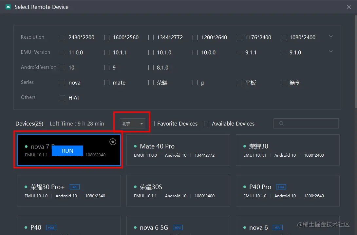Click the Android Studio window icon

tap(8, 7)
